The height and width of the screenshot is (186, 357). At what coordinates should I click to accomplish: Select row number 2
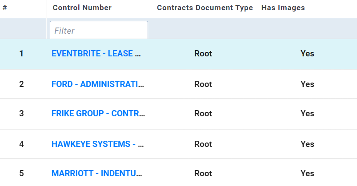pyautogui.click(x=21, y=84)
